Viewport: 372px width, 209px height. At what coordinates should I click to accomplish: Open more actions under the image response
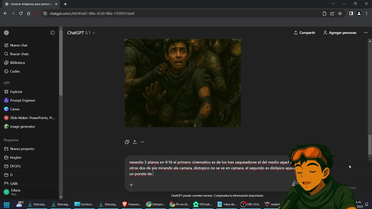tap(142, 142)
